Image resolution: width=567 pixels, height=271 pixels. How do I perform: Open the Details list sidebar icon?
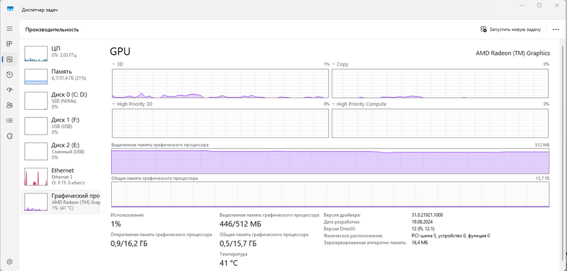[x=10, y=121]
